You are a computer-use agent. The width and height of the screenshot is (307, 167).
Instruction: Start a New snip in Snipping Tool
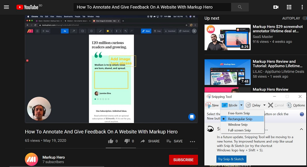[x=212, y=105]
